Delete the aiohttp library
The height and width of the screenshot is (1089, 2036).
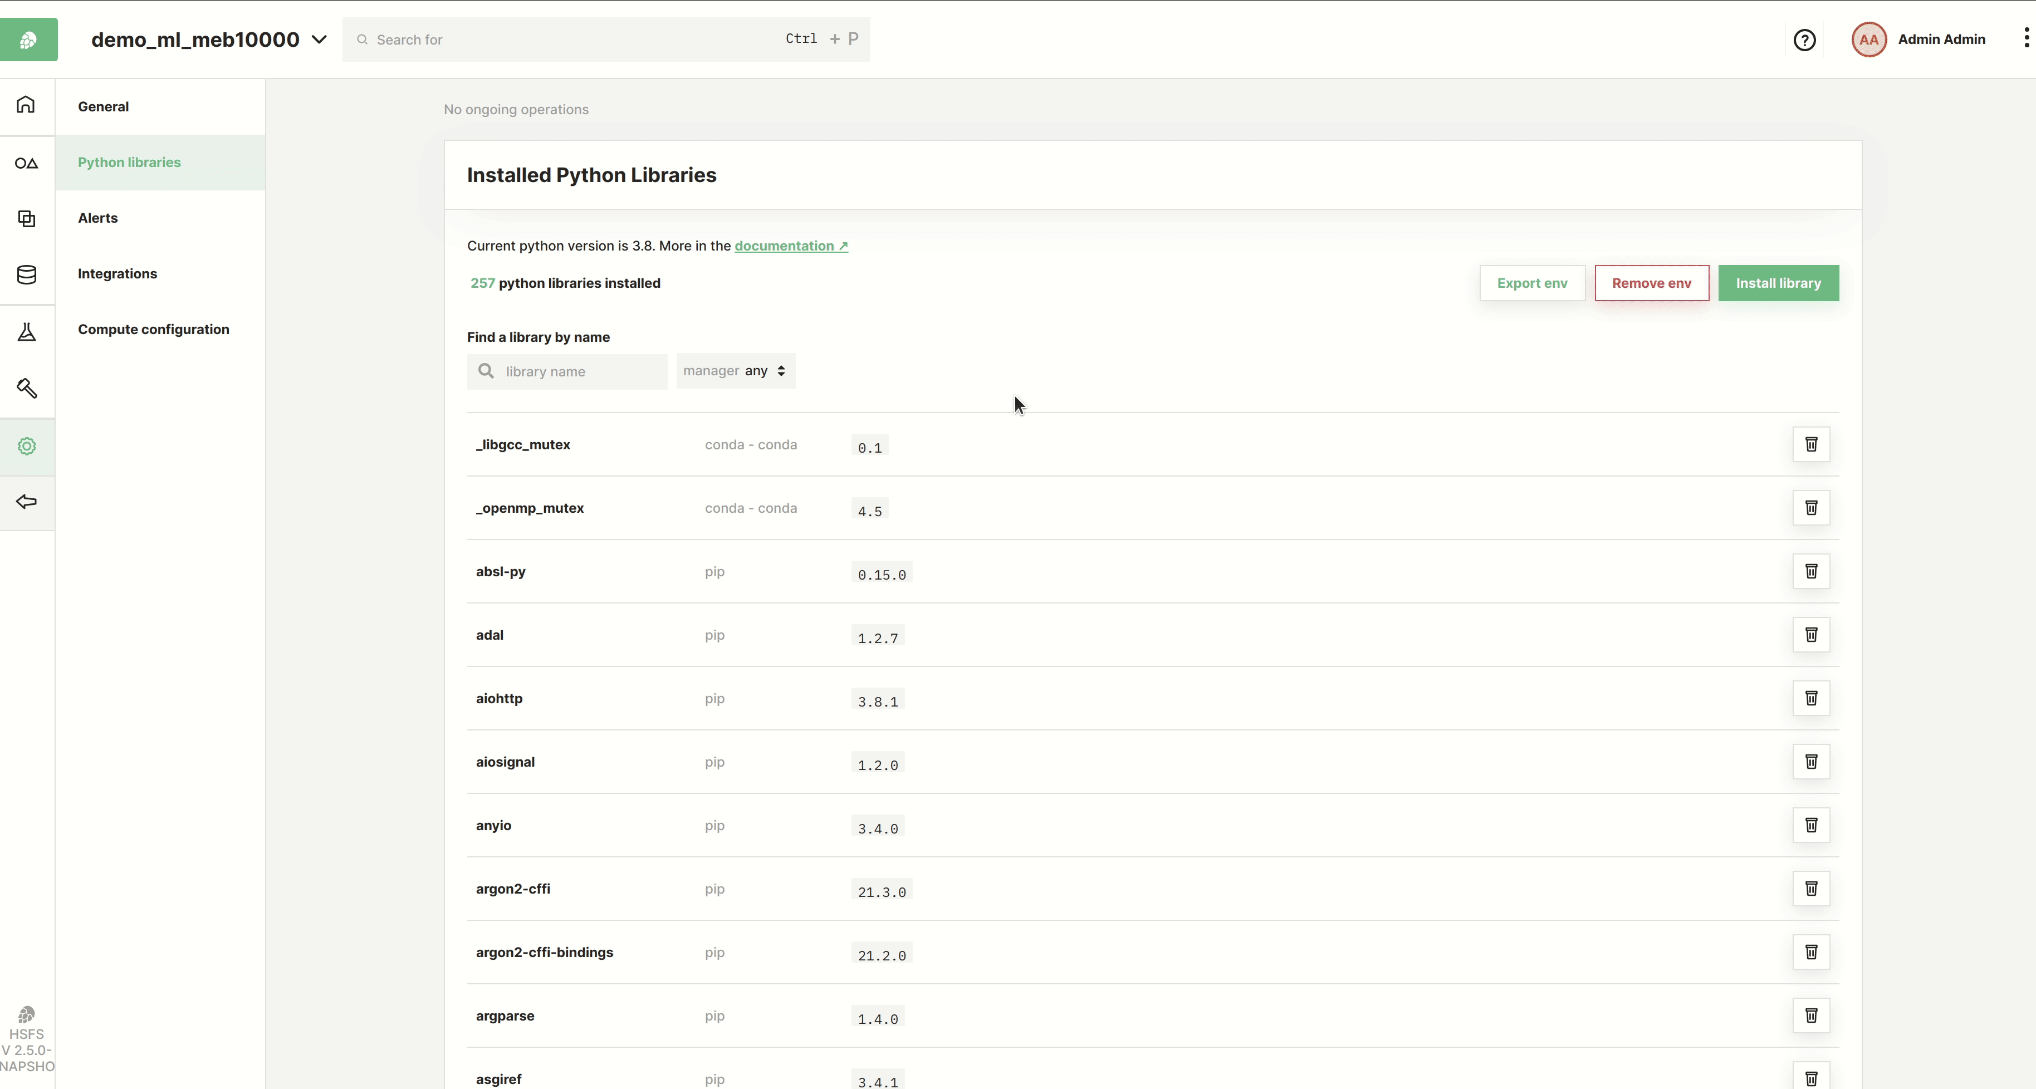(1811, 698)
